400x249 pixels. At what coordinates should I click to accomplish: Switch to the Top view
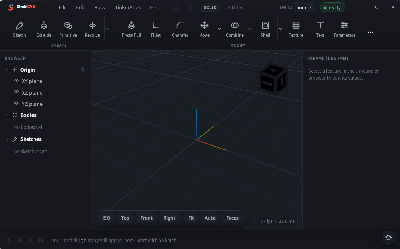click(125, 218)
